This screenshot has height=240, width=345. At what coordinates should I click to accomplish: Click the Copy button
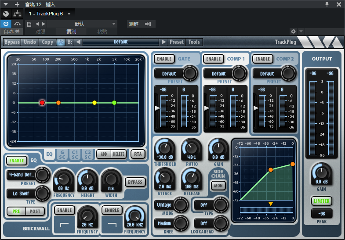47,42
